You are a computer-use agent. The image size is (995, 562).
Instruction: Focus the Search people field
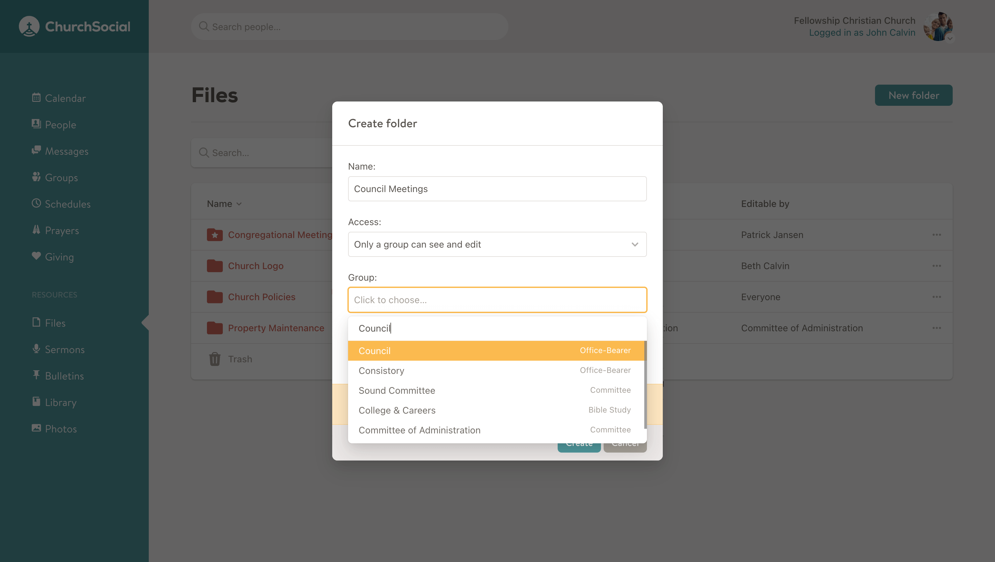[x=349, y=27]
